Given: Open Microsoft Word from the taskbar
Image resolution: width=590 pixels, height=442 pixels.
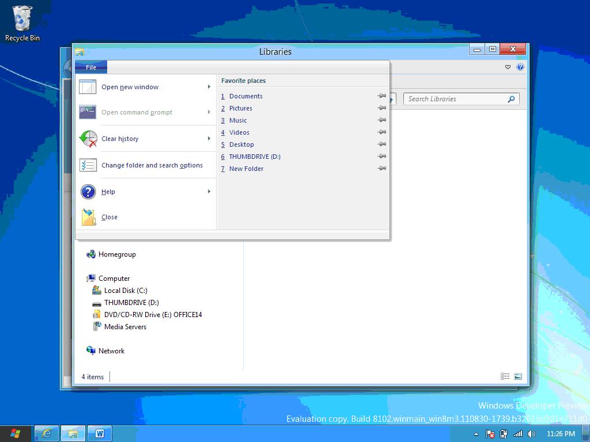Looking at the screenshot, I should (100, 433).
